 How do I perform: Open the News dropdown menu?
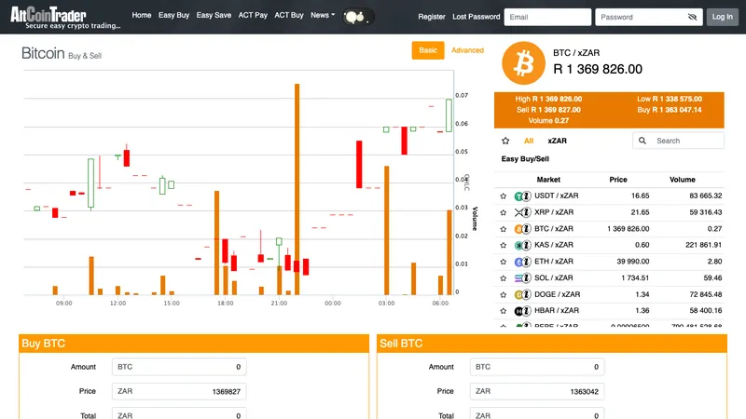pos(323,15)
